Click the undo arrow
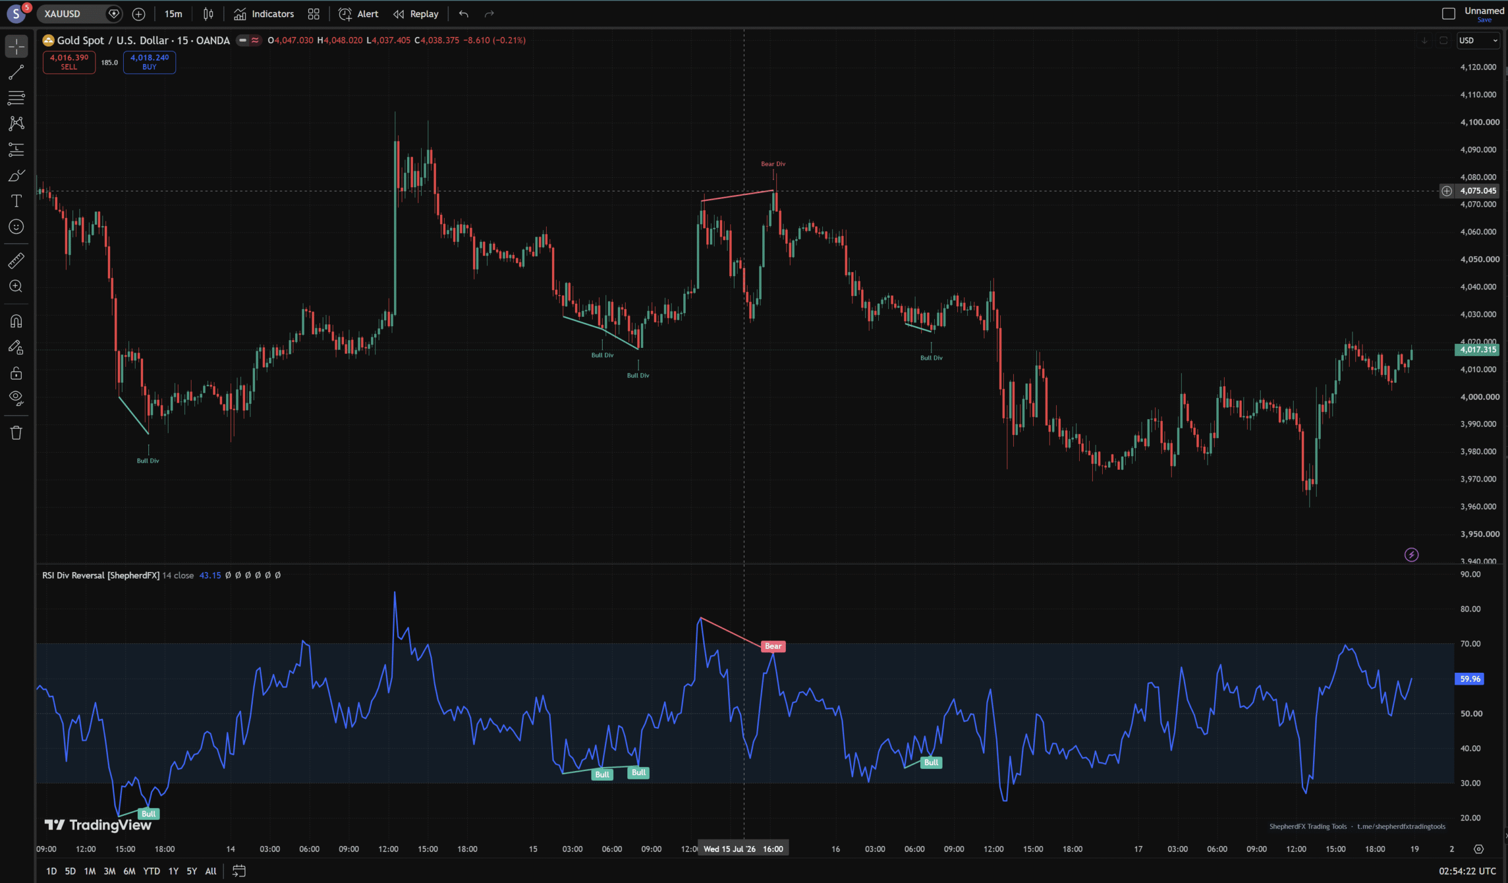The width and height of the screenshot is (1508, 883). 464,14
